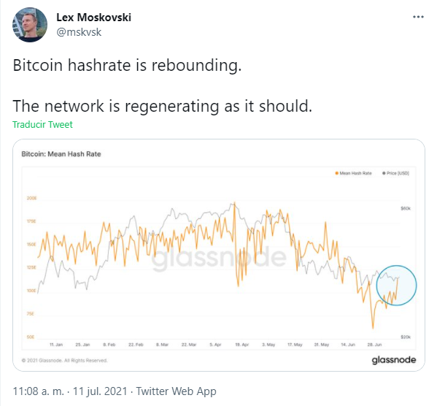Open Lex Moskovski's profile picture
The height and width of the screenshot is (406, 437).
click(x=30, y=25)
